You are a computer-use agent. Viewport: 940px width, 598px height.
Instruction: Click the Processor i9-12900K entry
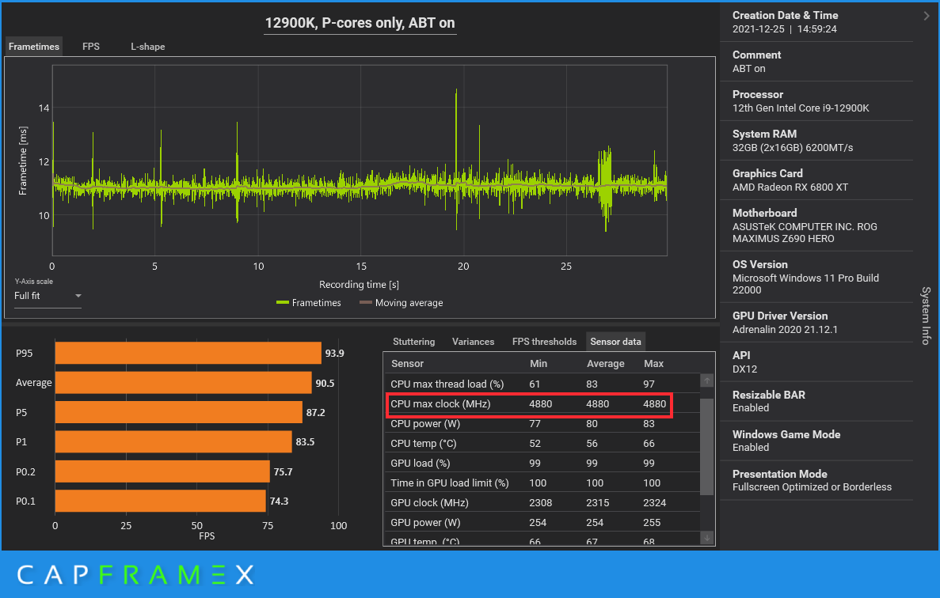pos(816,100)
